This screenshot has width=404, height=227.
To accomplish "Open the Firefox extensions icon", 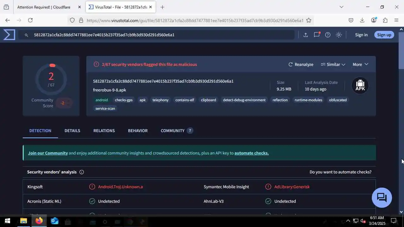I will point(385,20).
